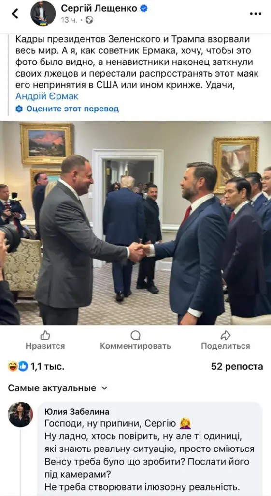Rate translation via Оцените этот перевод
The width and height of the screenshot is (271, 496).
pyautogui.click(x=72, y=109)
